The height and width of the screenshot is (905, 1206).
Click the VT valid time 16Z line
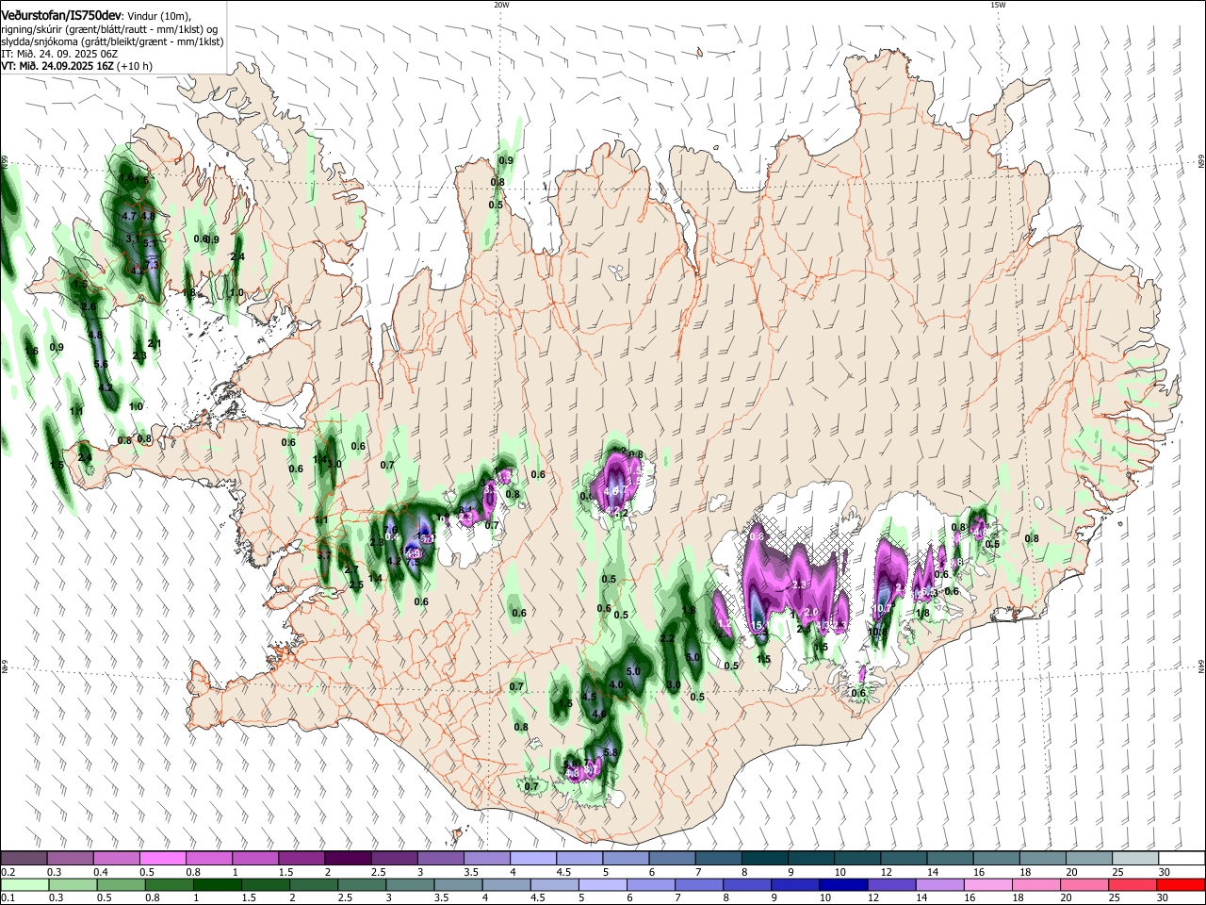(x=76, y=66)
